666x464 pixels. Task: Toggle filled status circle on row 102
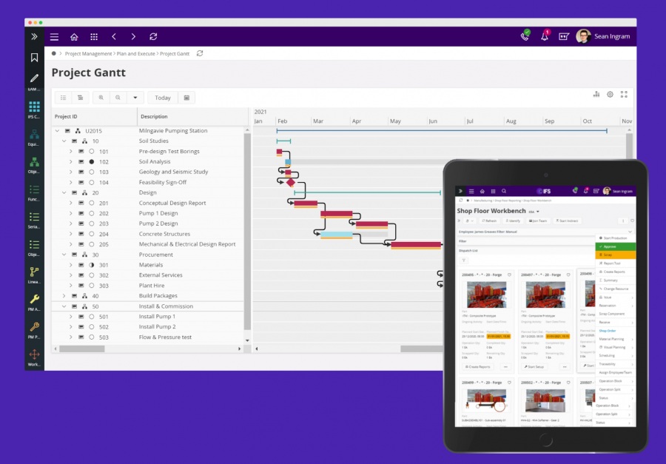(x=91, y=162)
